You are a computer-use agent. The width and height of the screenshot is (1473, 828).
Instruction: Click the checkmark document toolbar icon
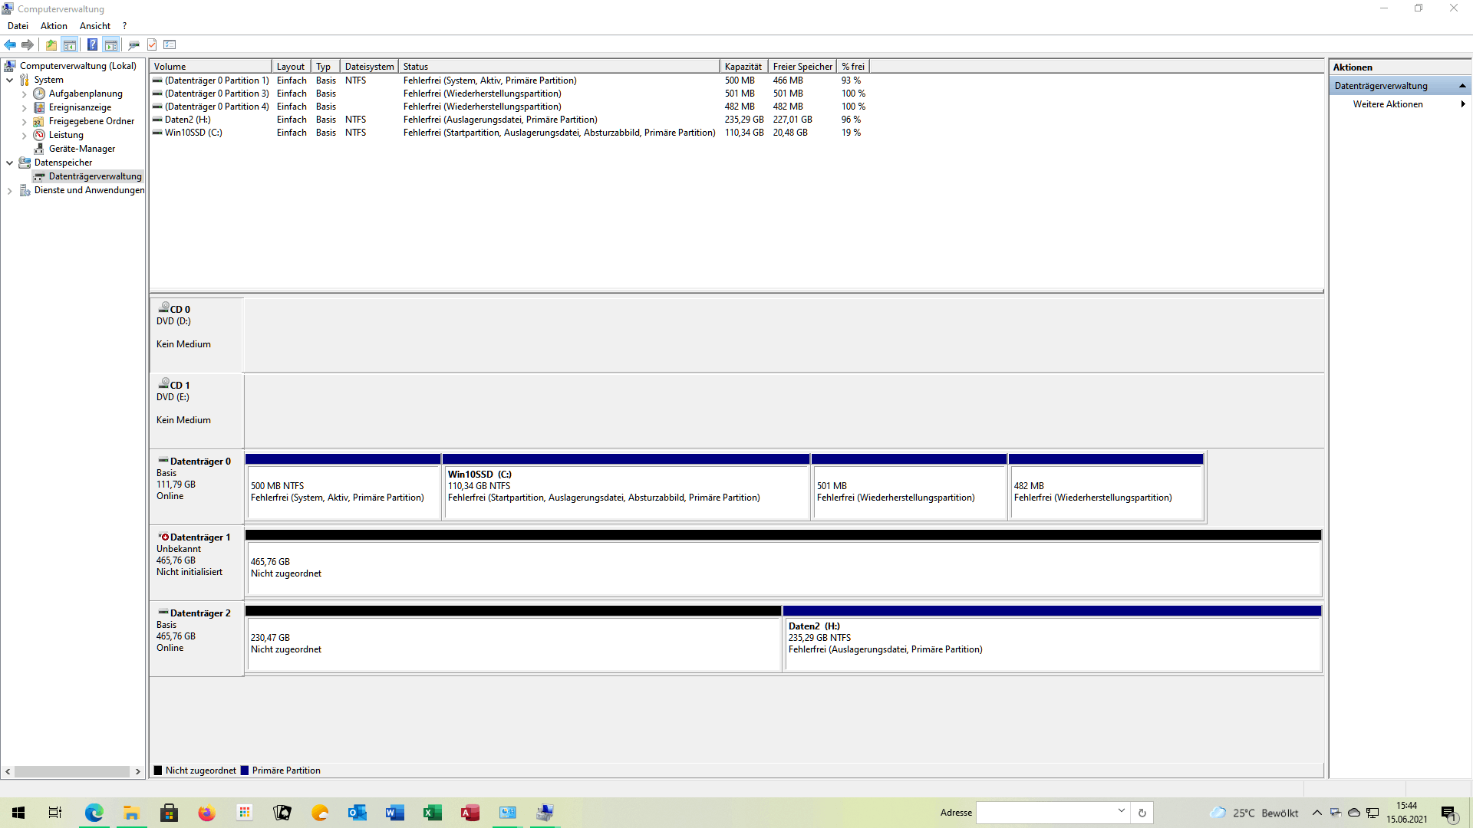click(152, 44)
